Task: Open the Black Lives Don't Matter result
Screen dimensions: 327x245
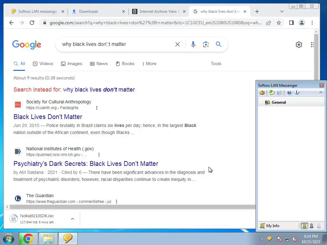Action: coord(48,117)
